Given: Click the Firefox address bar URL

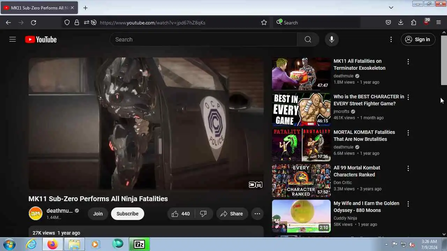Looking at the screenshot, I should point(153,23).
